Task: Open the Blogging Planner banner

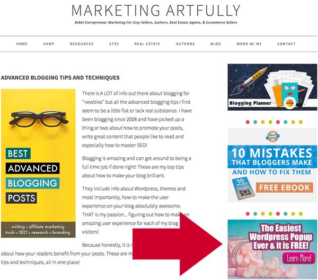Action: [272, 87]
